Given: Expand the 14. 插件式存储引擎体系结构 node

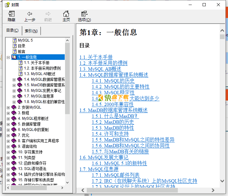Looking at the screenshot, I should 8,175.
